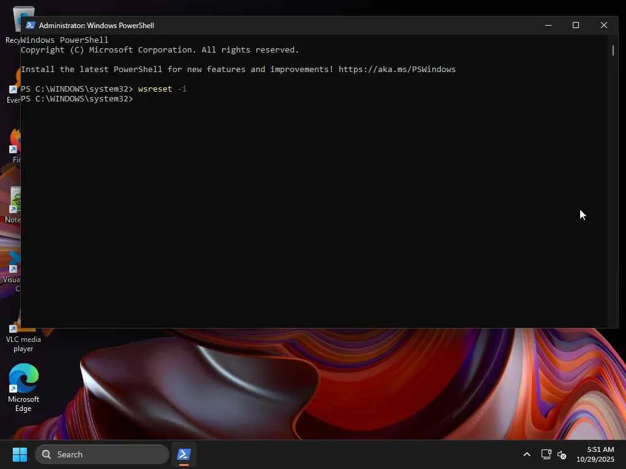626x469 pixels.
Task: Open the network status tray icon
Action: pyautogui.click(x=546, y=454)
